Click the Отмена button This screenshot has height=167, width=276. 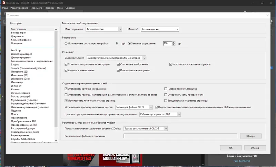[x=255, y=148]
